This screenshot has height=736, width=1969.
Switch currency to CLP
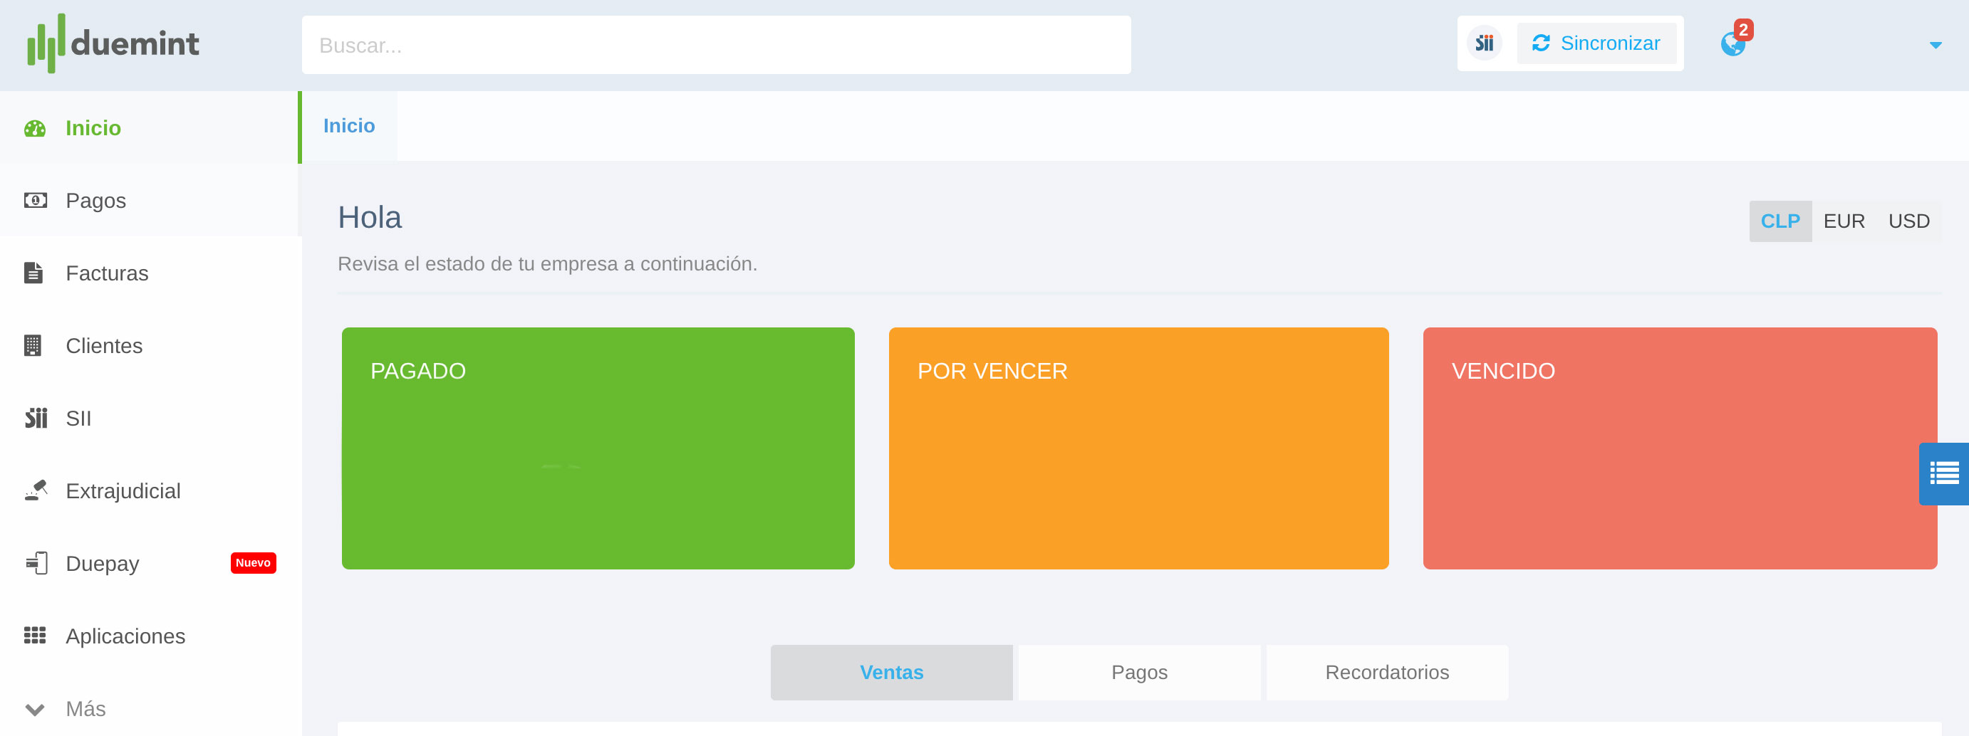pos(1780,221)
